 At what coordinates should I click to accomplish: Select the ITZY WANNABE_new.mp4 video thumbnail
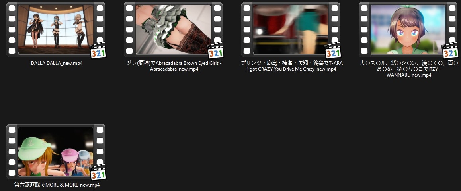(408, 30)
